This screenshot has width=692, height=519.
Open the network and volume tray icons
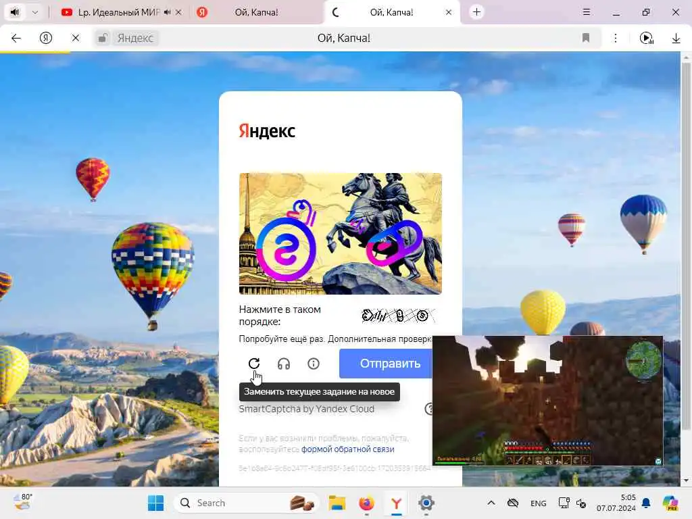(x=572, y=503)
